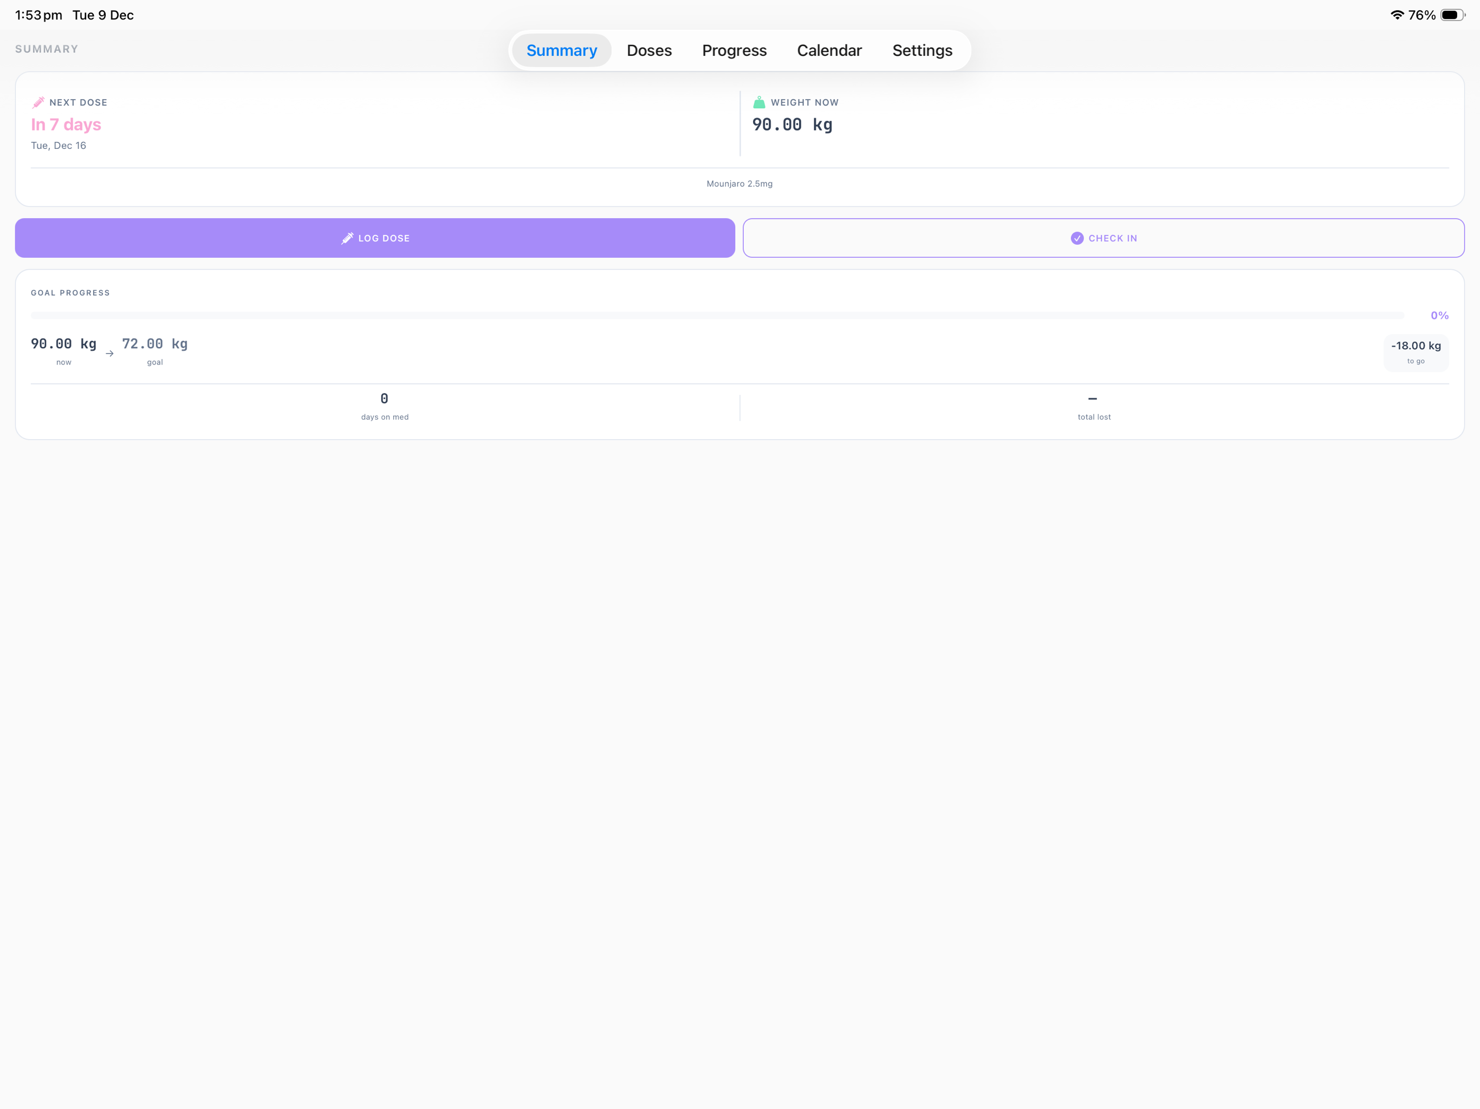Open the Doses tab

pos(649,50)
